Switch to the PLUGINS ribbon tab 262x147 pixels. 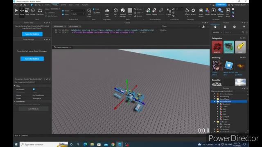point(85,5)
